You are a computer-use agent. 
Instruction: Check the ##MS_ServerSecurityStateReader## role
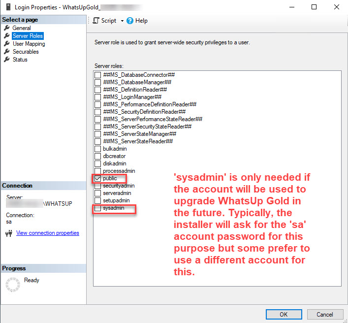pyautogui.click(x=97, y=127)
